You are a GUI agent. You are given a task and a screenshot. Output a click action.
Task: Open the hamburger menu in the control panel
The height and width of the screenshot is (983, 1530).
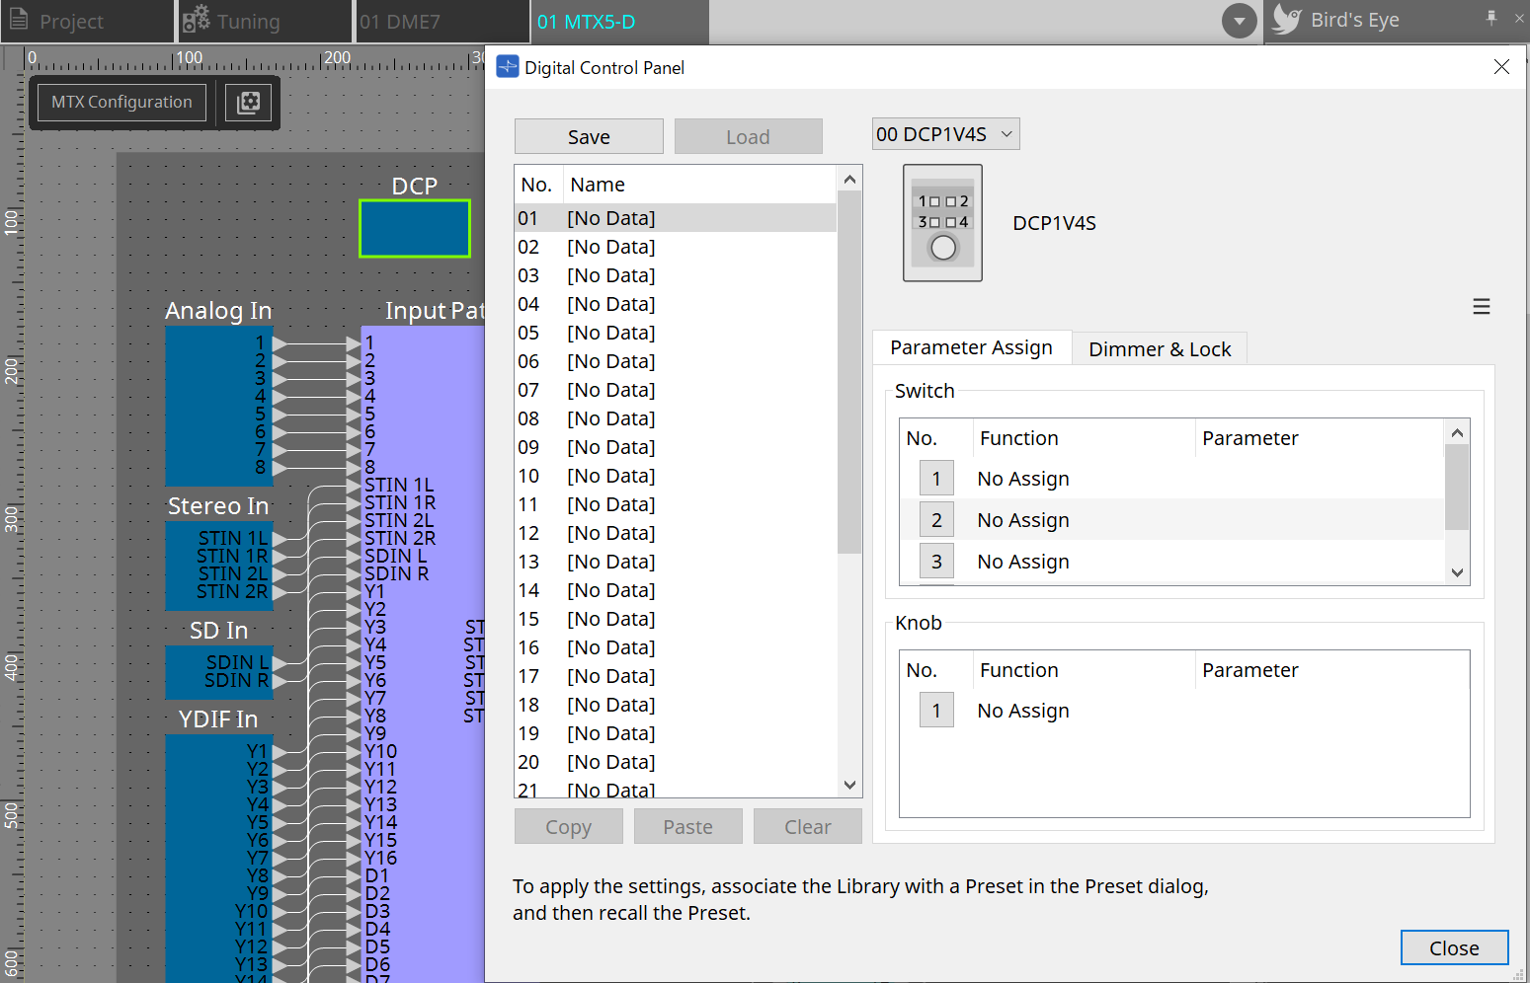pos(1481,307)
